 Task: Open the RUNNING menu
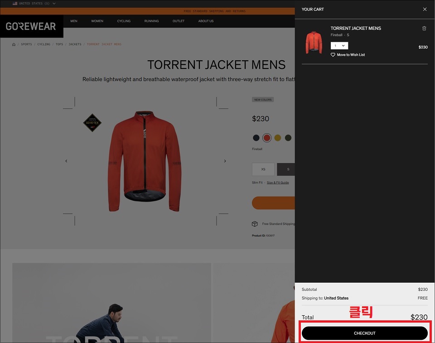pyautogui.click(x=151, y=21)
